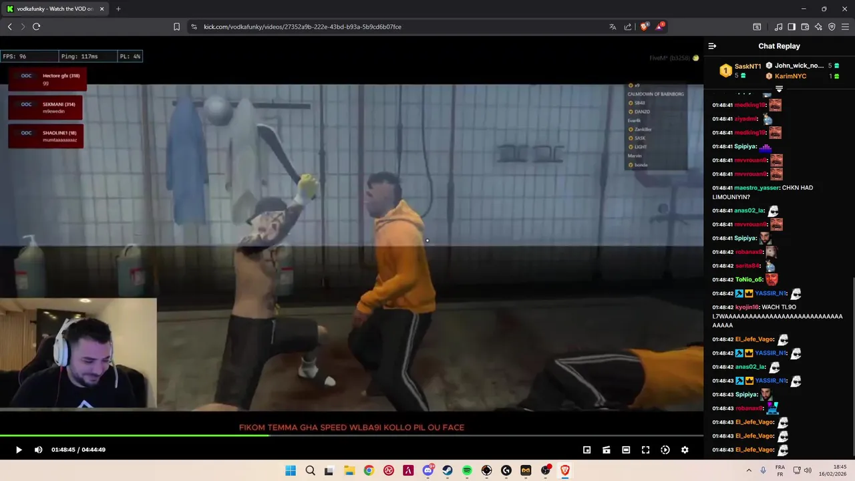Open Task View on taskbar
The height and width of the screenshot is (481, 855).
pyautogui.click(x=329, y=470)
